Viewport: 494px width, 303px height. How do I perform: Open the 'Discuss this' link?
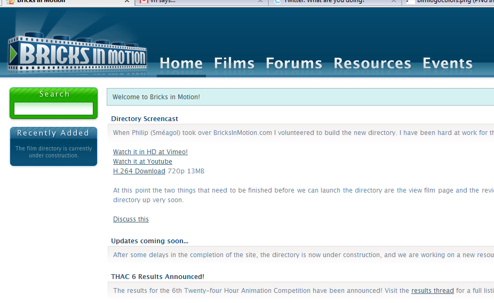131,219
